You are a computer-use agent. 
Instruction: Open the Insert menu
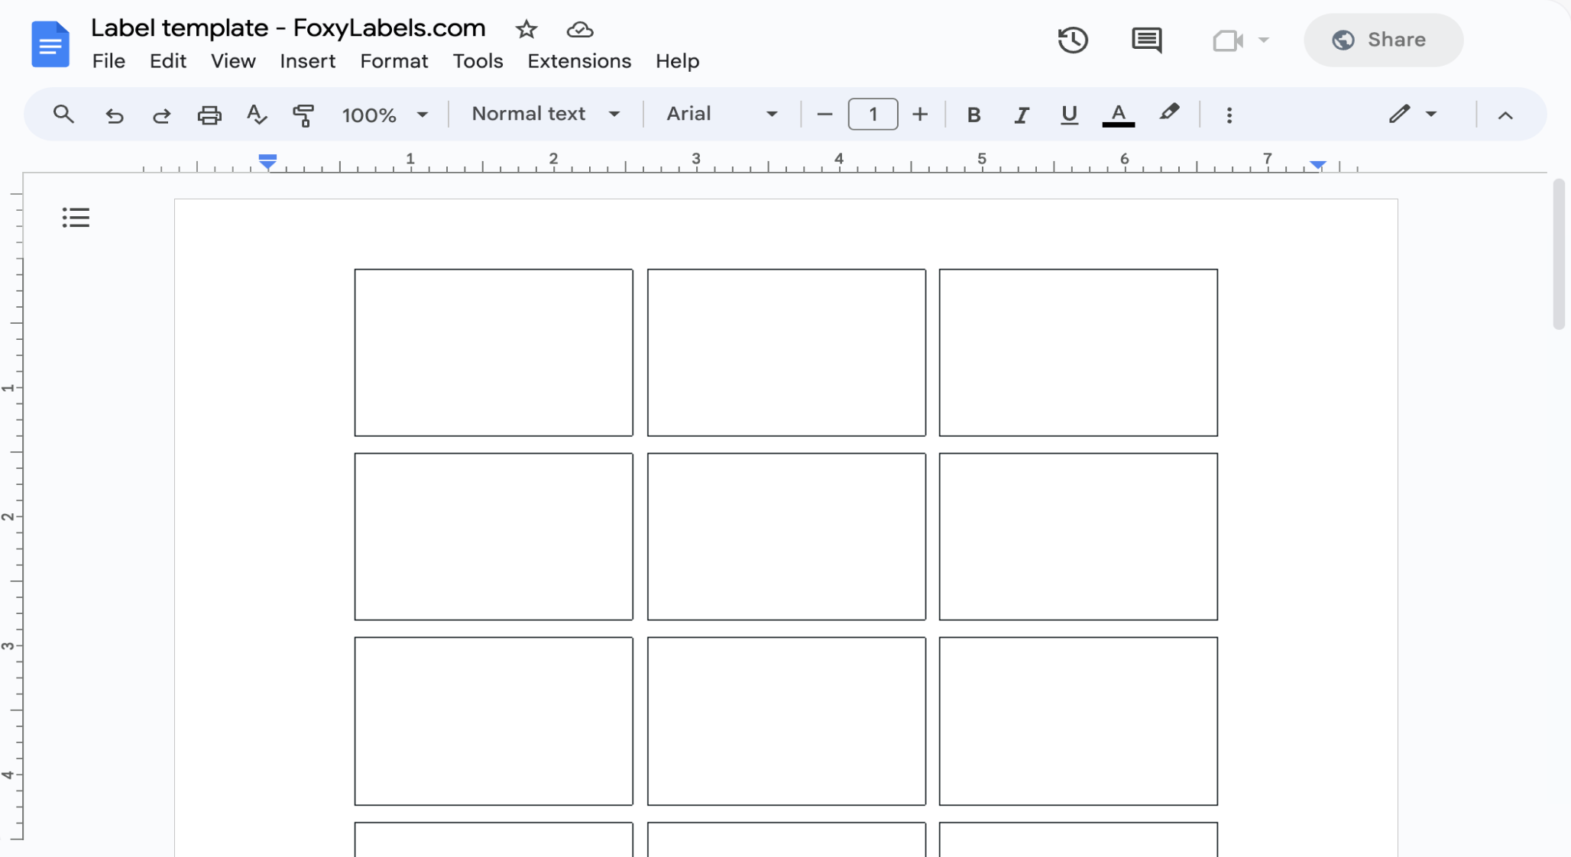[308, 61]
